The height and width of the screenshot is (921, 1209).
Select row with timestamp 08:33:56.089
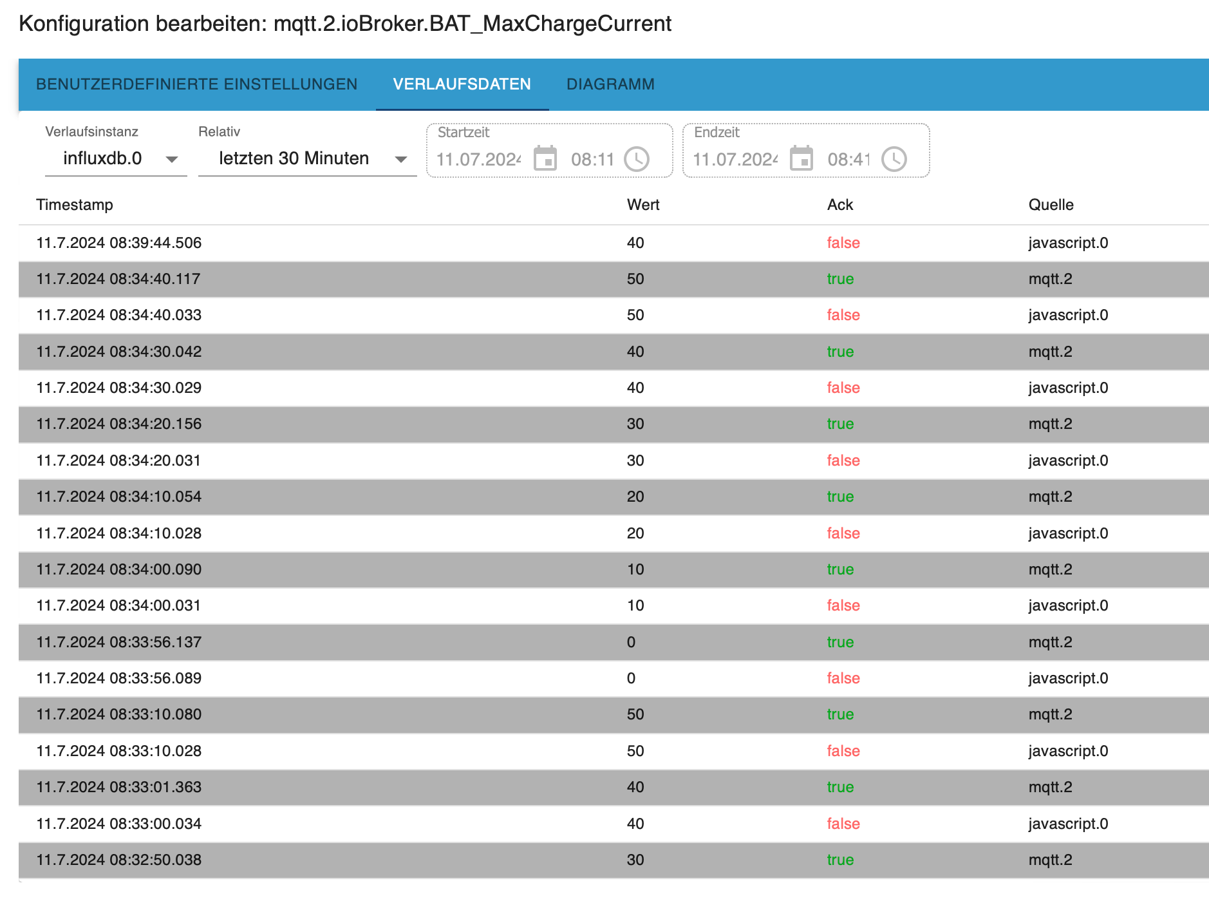pos(614,678)
